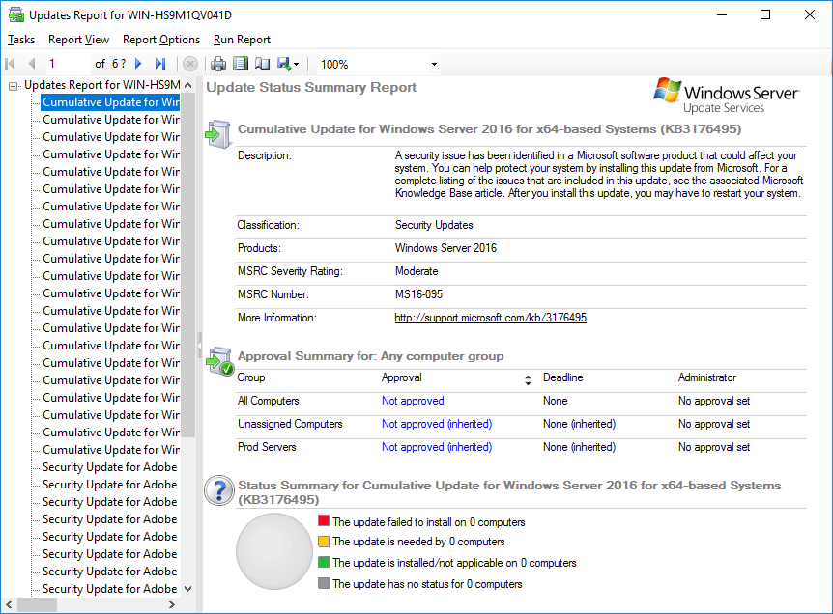The height and width of the screenshot is (614, 833).
Task: Click the document map down scroll arrow
Action: coord(188,589)
